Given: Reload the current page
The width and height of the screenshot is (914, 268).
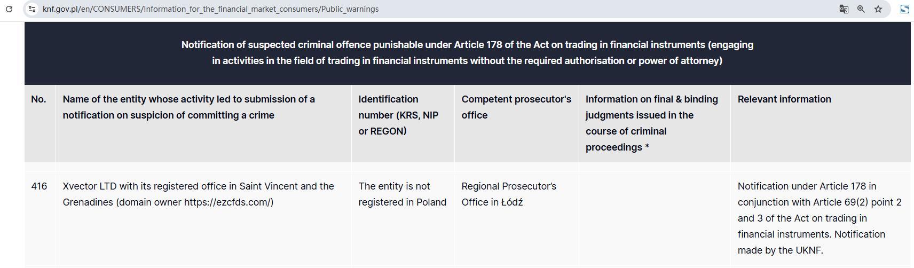Looking at the screenshot, I should (x=9, y=9).
